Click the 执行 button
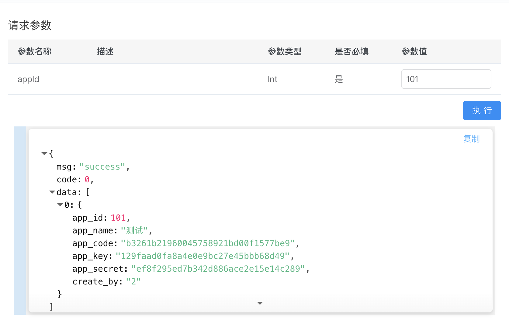509x327 pixels. click(482, 111)
